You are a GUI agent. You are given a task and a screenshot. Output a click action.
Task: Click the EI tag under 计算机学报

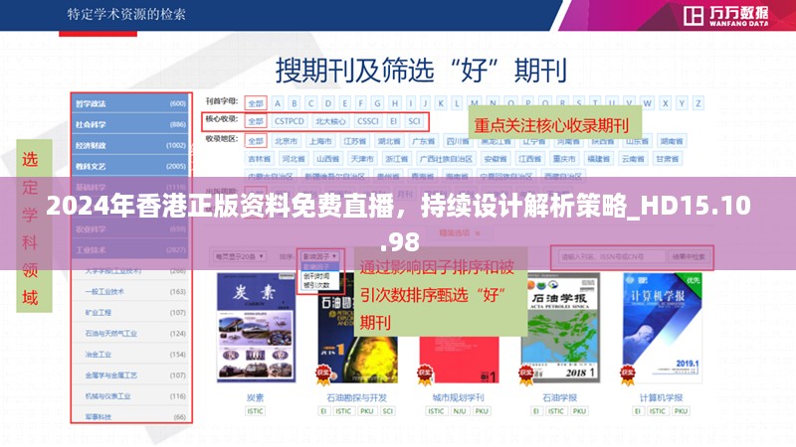[638, 411]
